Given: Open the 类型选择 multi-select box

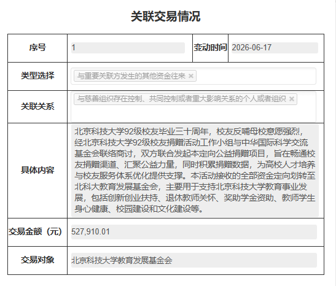Looking at the screenshot, I should coord(193,76).
